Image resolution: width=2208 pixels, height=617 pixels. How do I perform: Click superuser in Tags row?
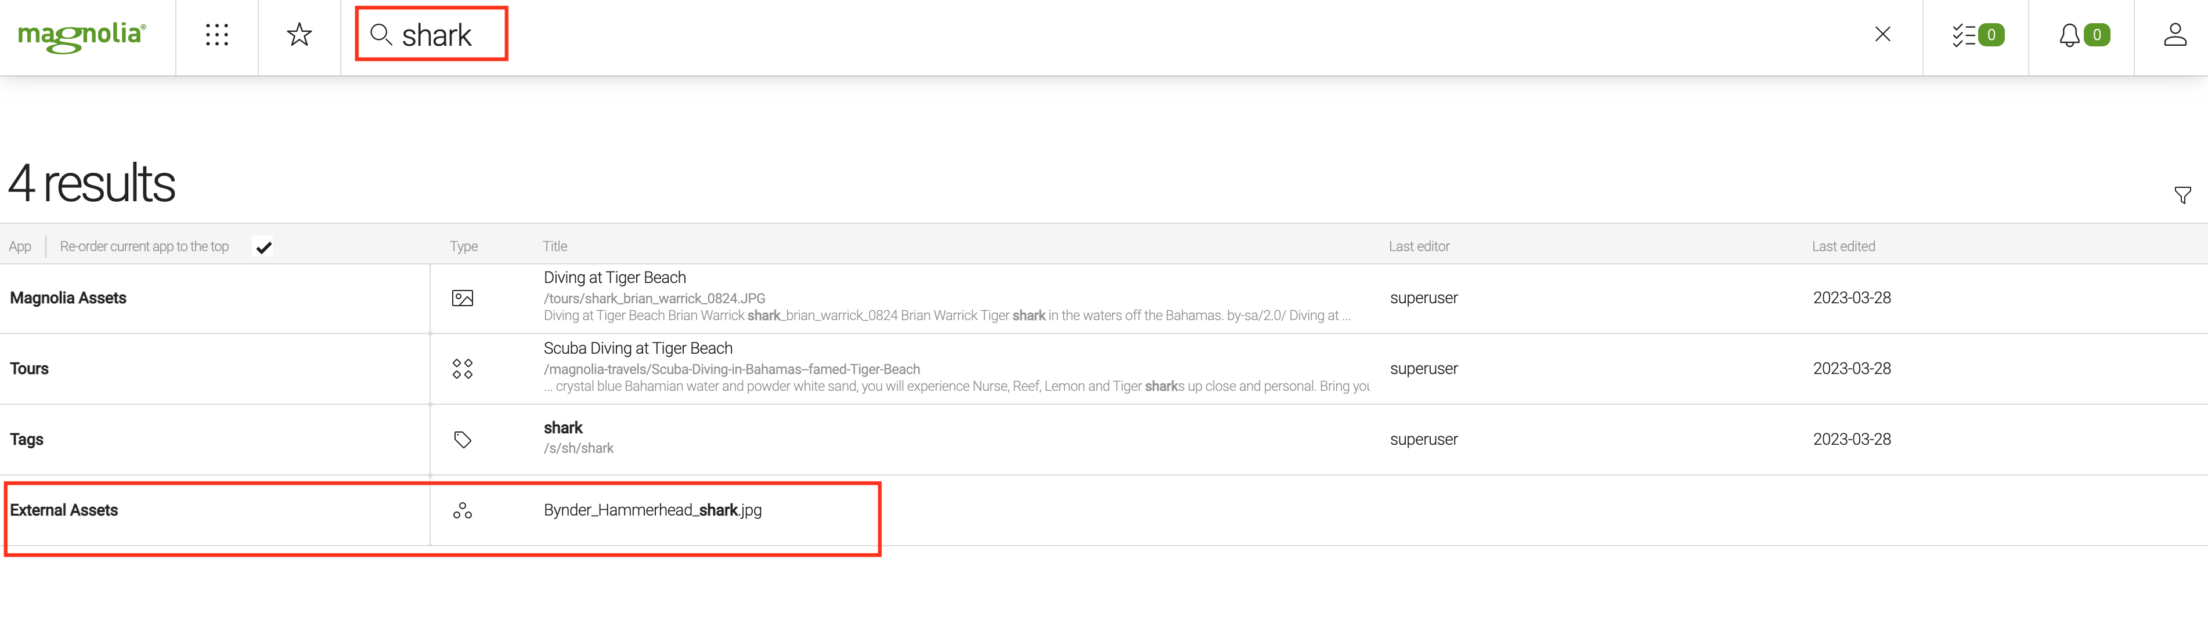click(1423, 439)
